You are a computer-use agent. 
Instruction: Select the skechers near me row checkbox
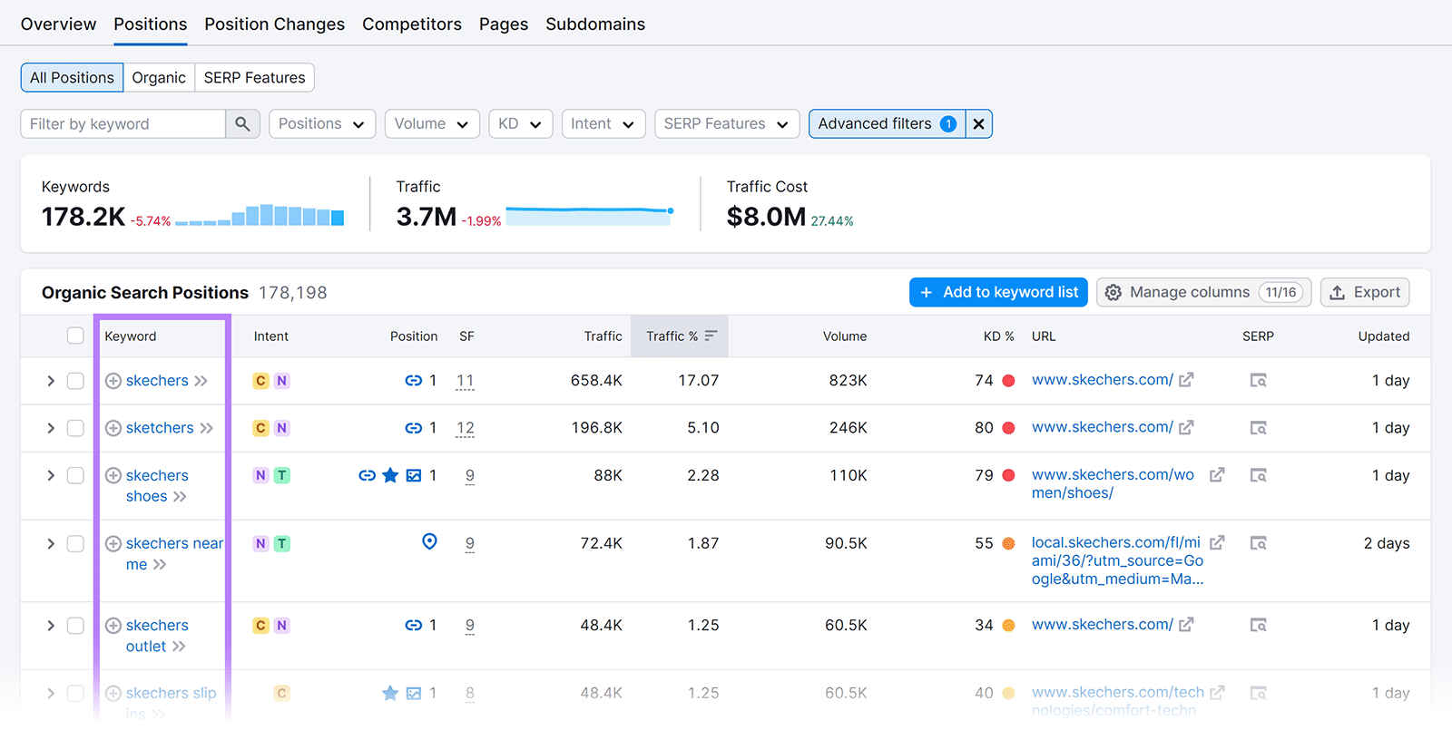(x=75, y=544)
